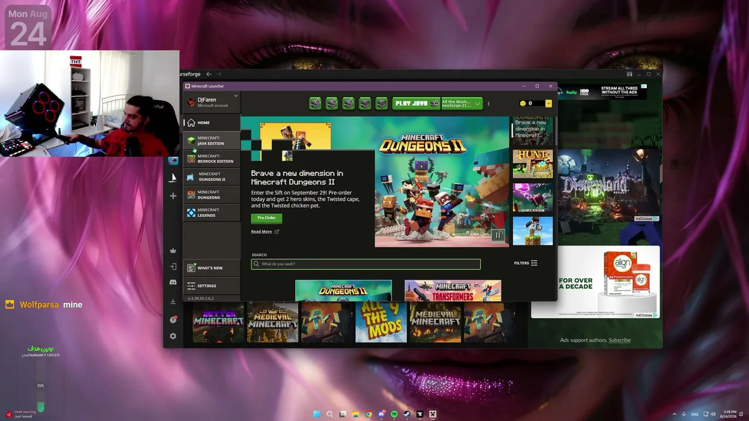This screenshot has height=421, width=749.
Task: Click the sign-in icon in CurseForge sidebar
Action: pyautogui.click(x=173, y=267)
